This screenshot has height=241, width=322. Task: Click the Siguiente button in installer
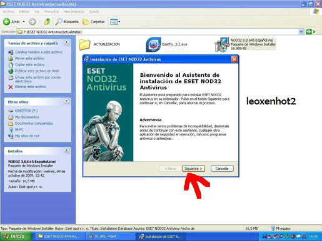(193, 169)
